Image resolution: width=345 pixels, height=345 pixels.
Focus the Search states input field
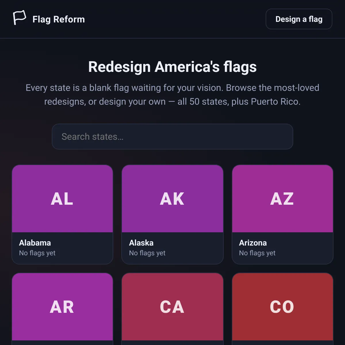coord(172,137)
